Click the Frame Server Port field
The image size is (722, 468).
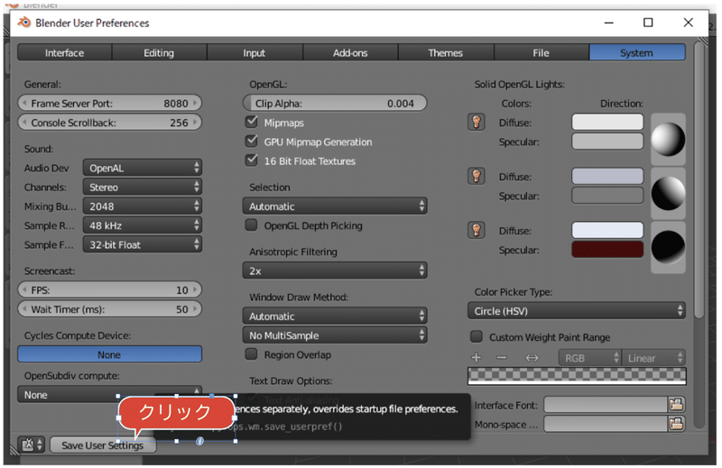click(x=109, y=103)
